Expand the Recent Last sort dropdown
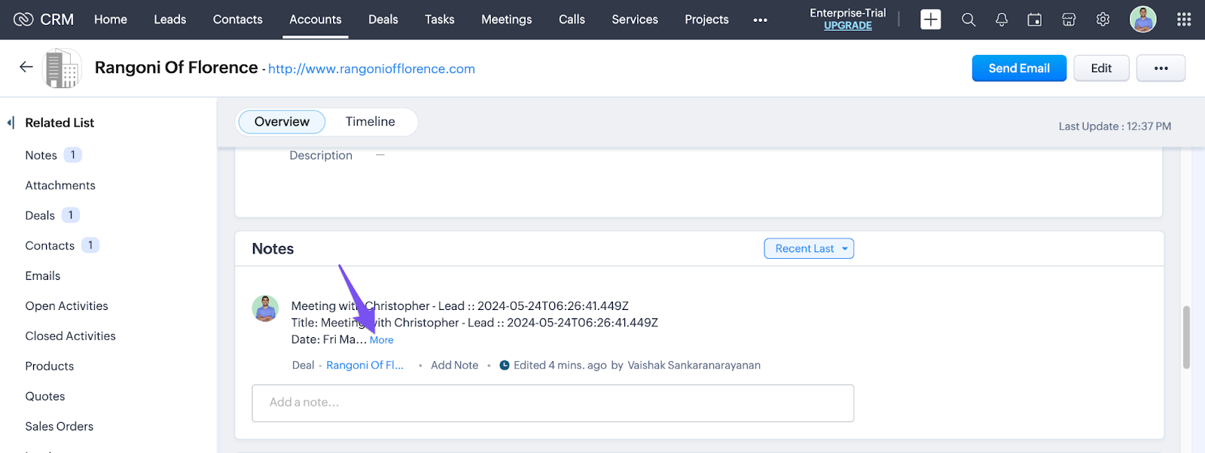This screenshot has width=1205, height=453. point(809,248)
